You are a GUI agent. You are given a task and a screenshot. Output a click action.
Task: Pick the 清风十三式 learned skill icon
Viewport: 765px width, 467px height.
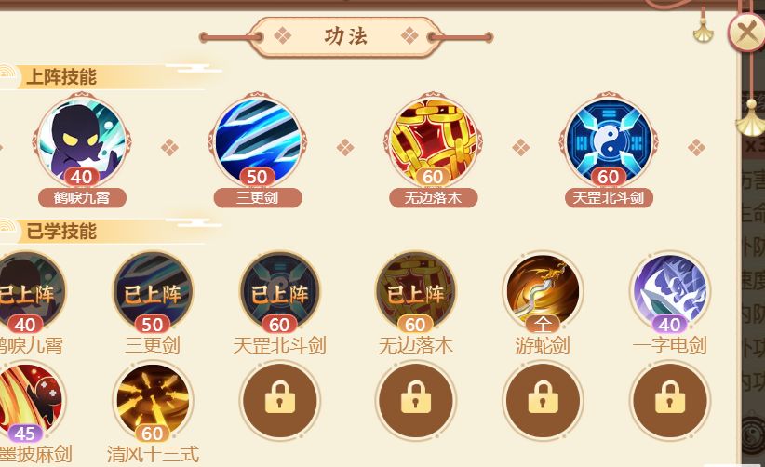(153, 401)
